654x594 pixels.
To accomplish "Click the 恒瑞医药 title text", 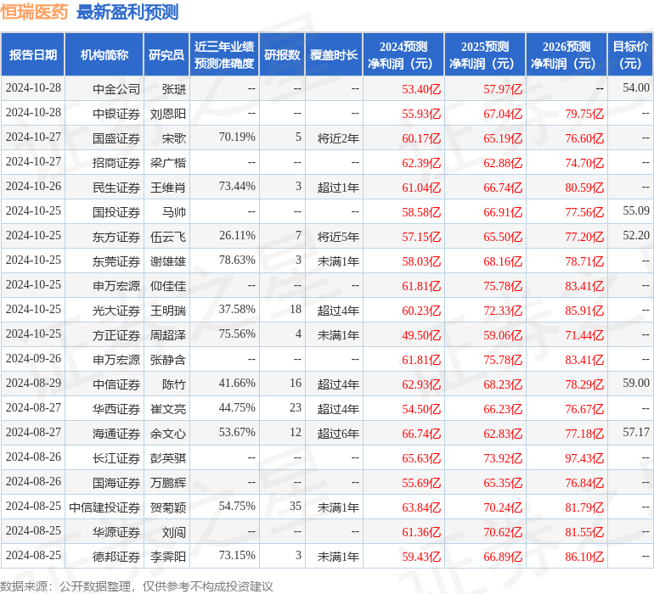I will point(34,12).
